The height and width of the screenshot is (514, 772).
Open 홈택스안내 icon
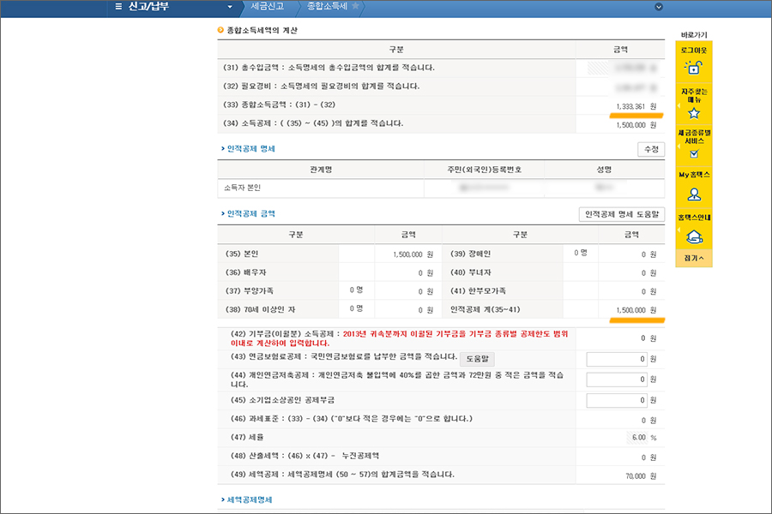[x=694, y=236]
